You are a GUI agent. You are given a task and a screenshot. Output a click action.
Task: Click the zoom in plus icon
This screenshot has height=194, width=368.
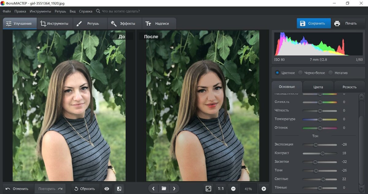264,189
